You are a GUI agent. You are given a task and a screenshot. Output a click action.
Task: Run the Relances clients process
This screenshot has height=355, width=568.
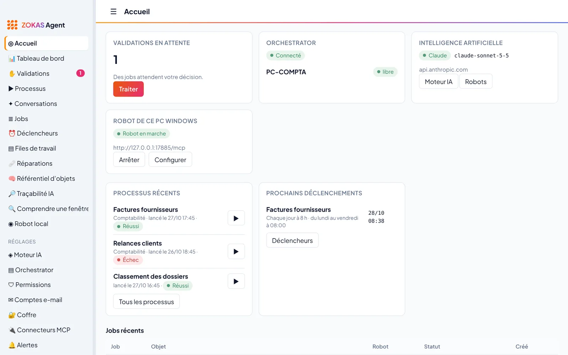coord(236,252)
